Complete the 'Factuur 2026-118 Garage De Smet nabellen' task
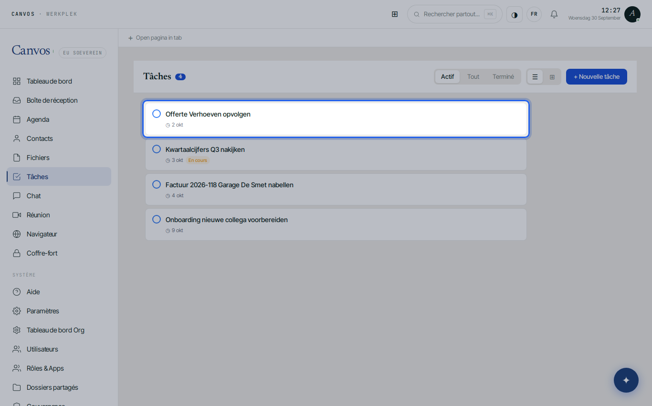This screenshot has width=652, height=406. tap(157, 184)
